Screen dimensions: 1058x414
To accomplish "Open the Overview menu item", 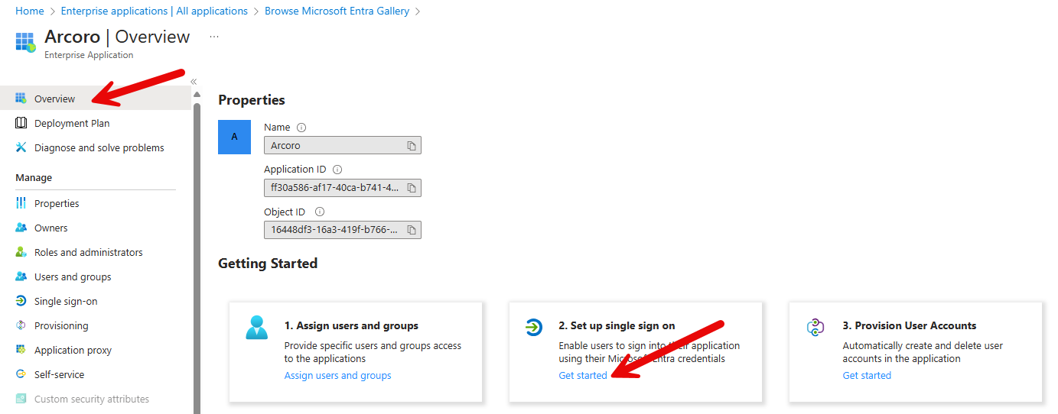I will tap(96, 99).
